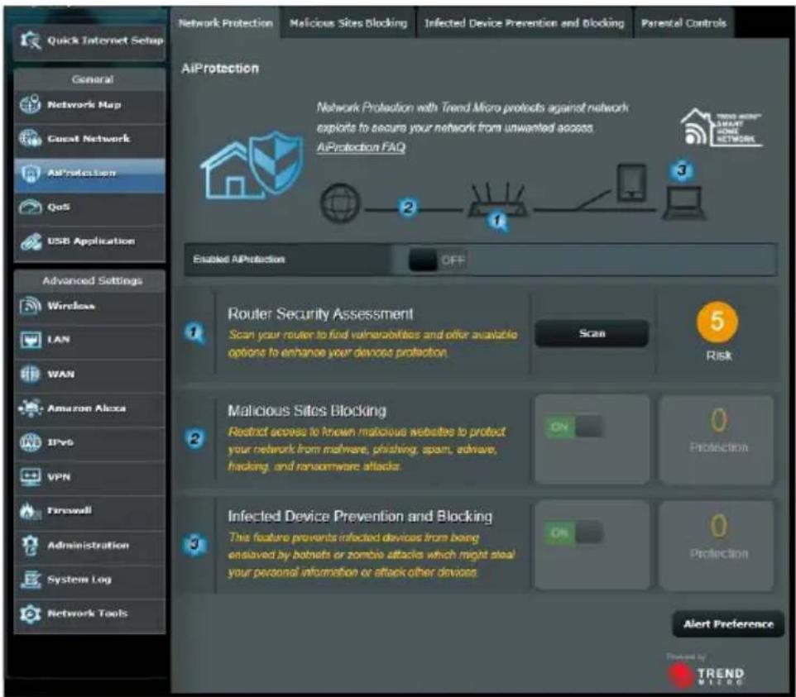The height and width of the screenshot is (697, 796).
Task: Click the System Log icon
Action: coord(30,580)
